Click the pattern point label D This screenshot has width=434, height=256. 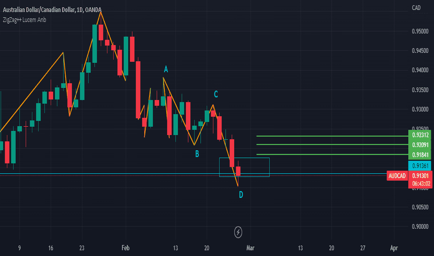tap(241, 195)
